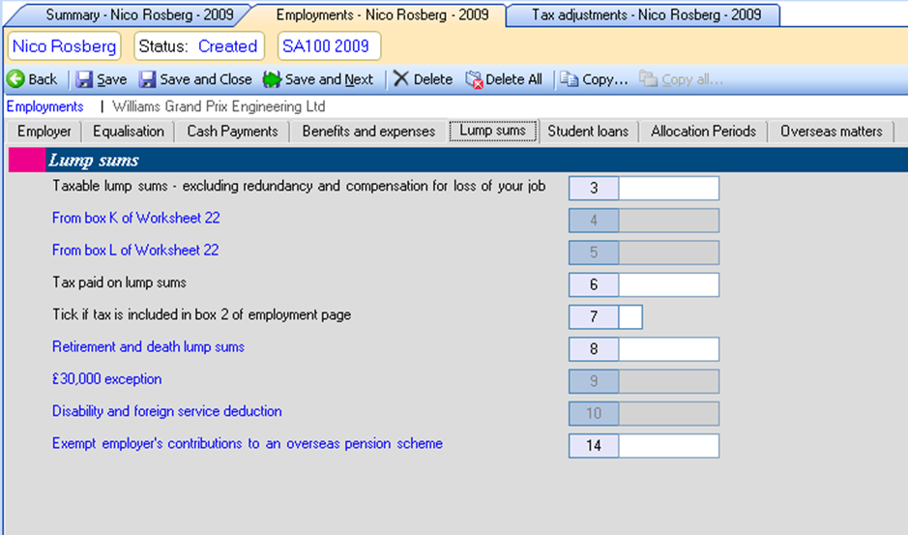Click the Status: label text

click(x=162, y=46)
